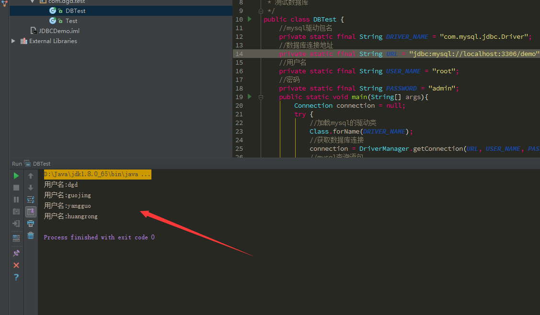Collapse the main method fold arrow
This screenshot has height=315, width=540.
coord(261,97)
